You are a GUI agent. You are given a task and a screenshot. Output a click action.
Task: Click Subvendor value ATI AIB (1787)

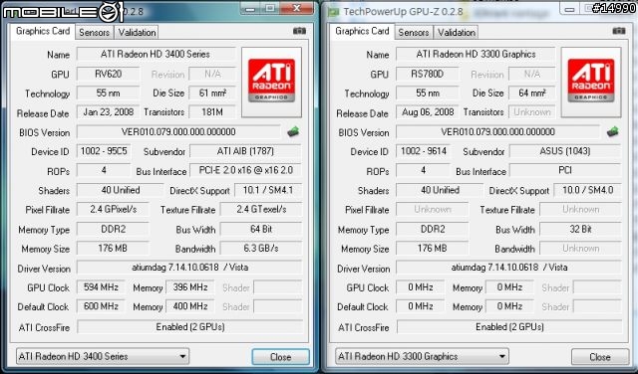pyautogui.click(x=245, y=151)
